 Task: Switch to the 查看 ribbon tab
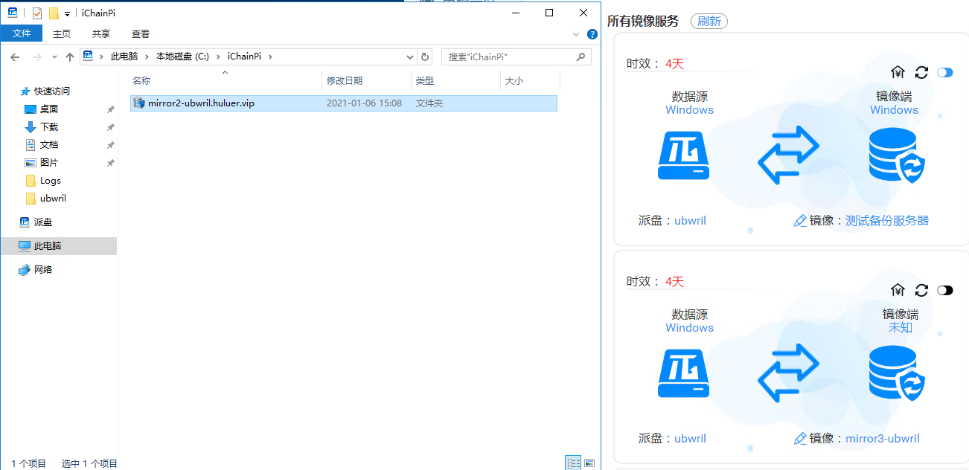(141, 33)
